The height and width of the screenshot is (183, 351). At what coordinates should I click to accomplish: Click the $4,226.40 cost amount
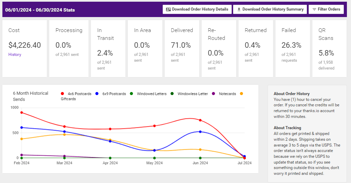(25, 45)
